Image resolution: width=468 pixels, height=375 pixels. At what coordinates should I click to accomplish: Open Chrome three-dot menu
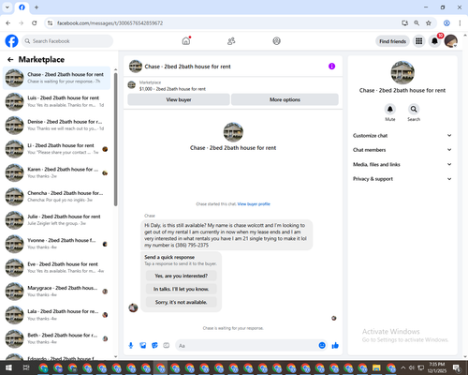coord(460,23)
